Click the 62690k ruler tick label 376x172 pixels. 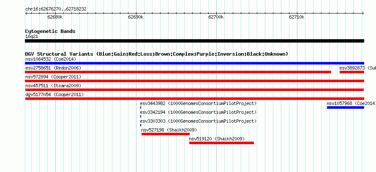[136, 17]
